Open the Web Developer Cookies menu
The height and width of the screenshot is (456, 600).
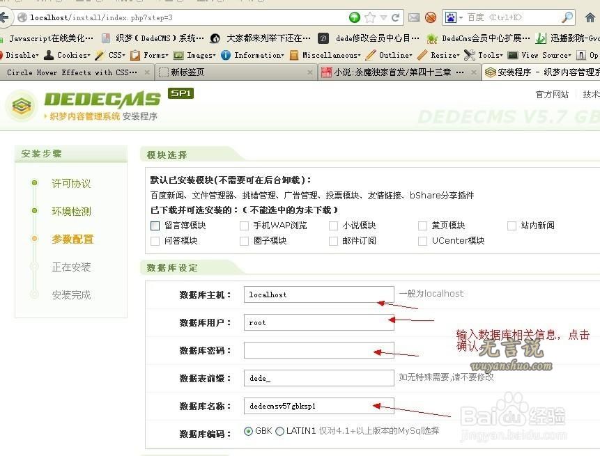pyautogui.click(x=72, y=55)
